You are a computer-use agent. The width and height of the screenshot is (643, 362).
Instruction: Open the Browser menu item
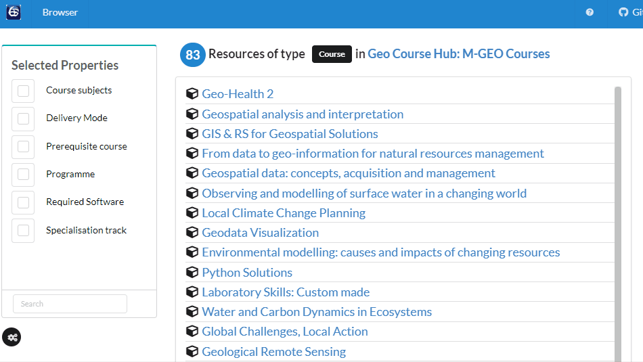click(x=60, y=12)
